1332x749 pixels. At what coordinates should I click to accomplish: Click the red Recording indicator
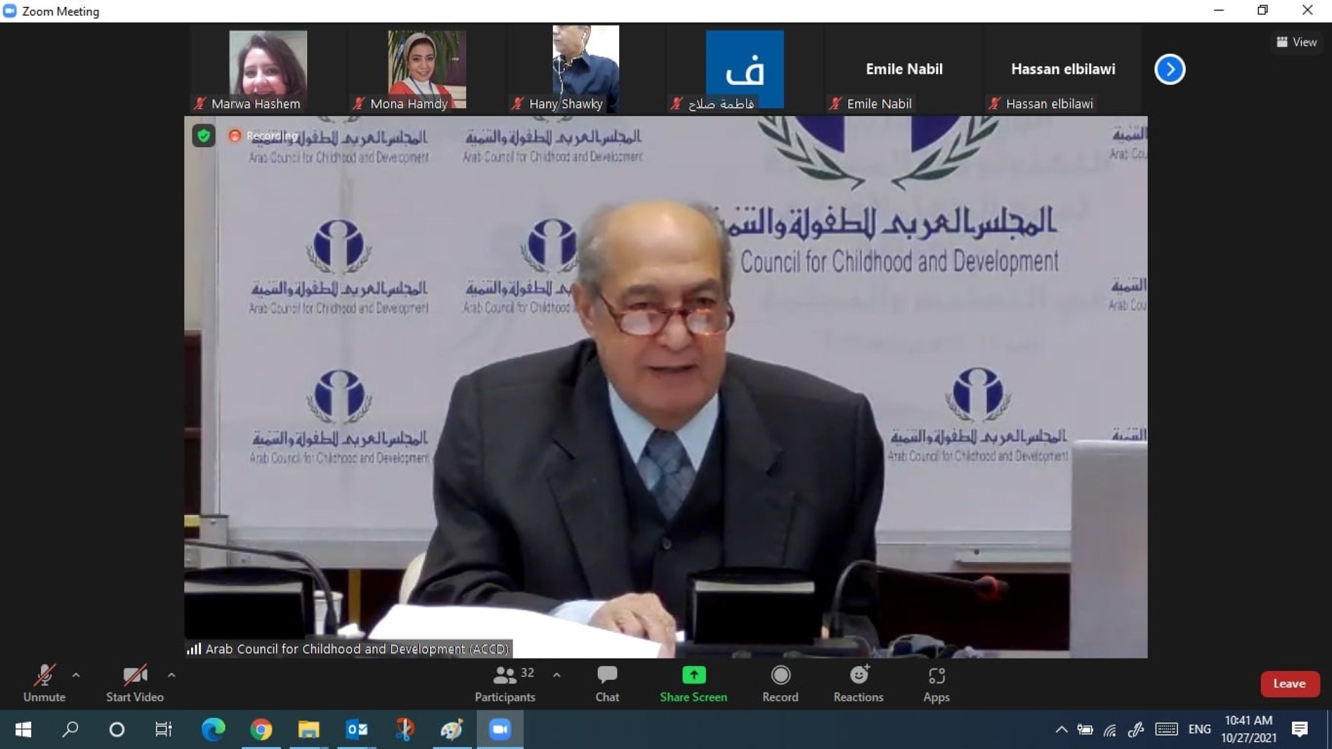pos(235,135)
